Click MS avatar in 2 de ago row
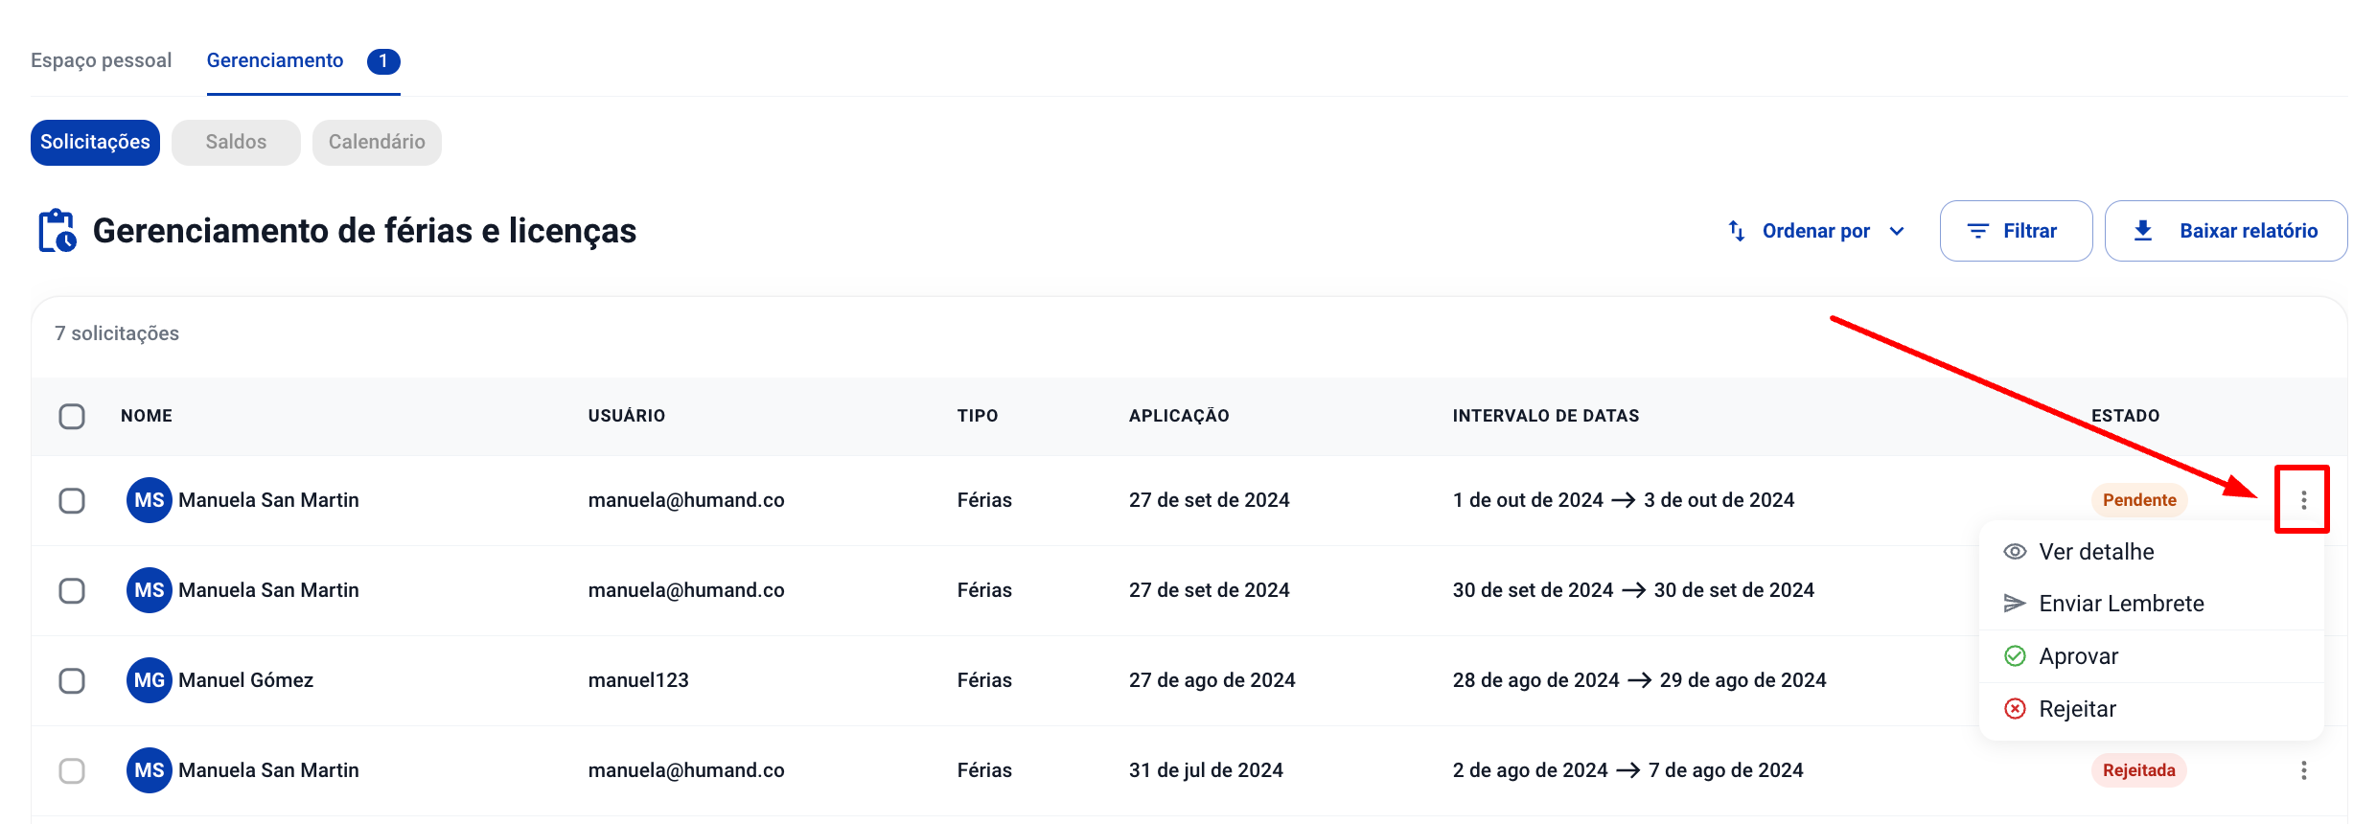Screen dimensions: 2377x824 click(149, 770)
